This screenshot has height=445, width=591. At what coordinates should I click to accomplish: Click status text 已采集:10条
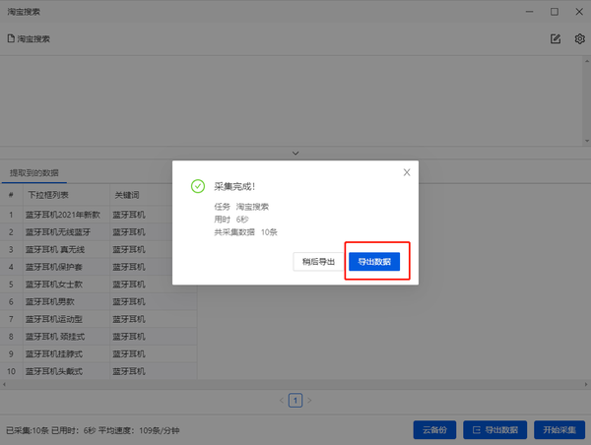click(x=28, y=430)
